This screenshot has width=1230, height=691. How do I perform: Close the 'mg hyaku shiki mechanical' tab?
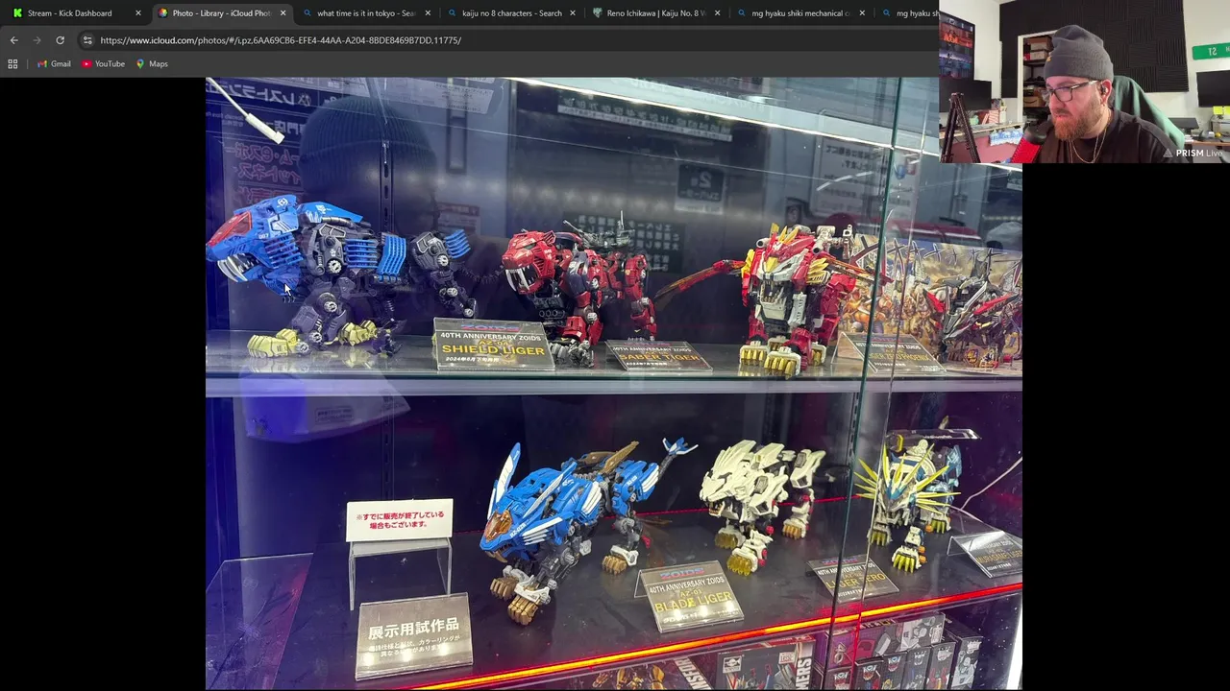862,13
